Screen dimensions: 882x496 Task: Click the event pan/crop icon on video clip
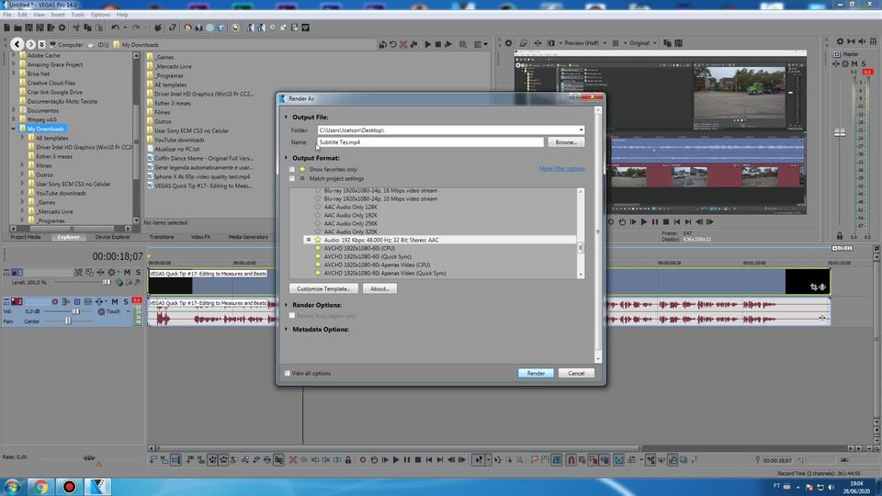pos(814,287)
